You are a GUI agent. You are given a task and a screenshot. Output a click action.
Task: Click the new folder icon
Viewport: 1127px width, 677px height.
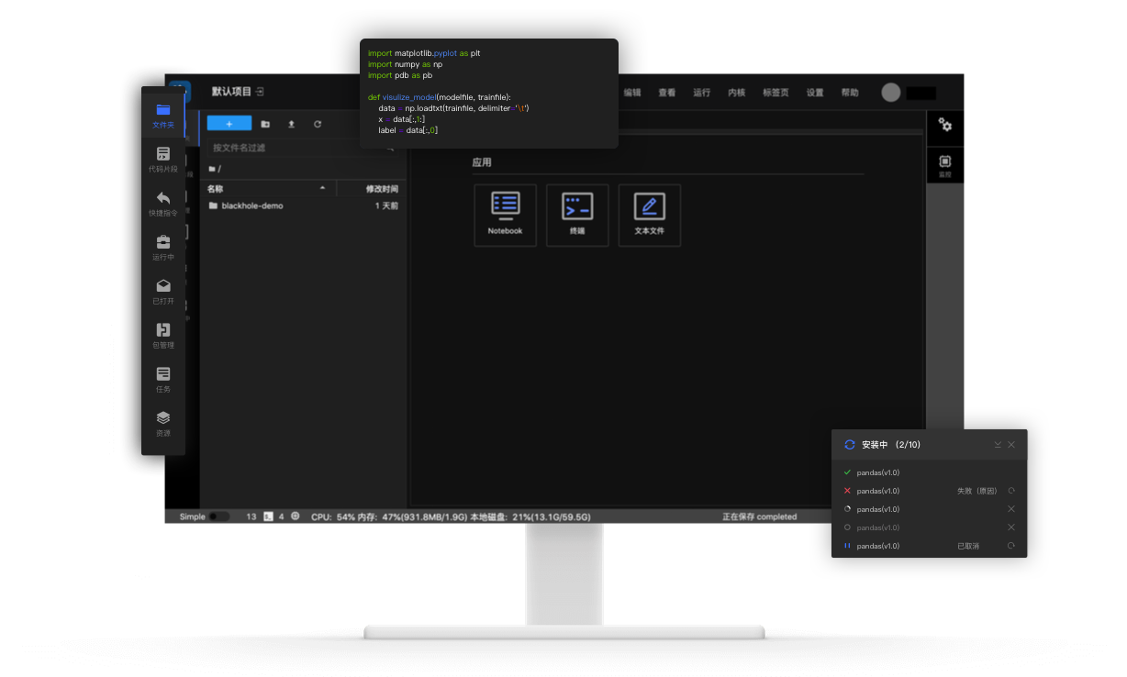click(x=265, y=123)
